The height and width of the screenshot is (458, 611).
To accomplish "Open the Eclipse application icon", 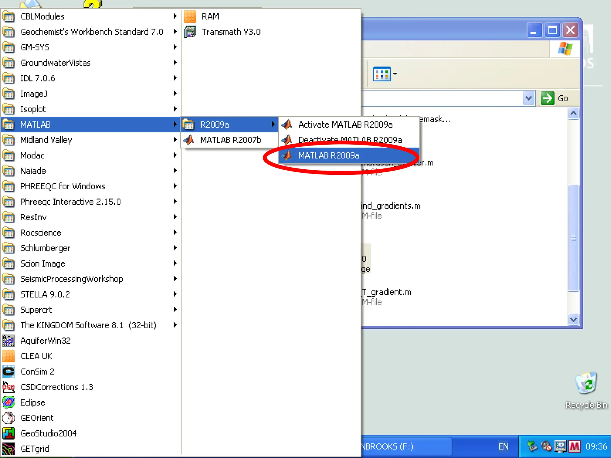I will pyautogui.click(x=9, y=403).
